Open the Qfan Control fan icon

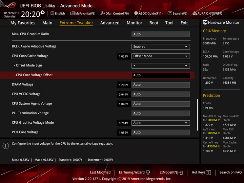102,13
